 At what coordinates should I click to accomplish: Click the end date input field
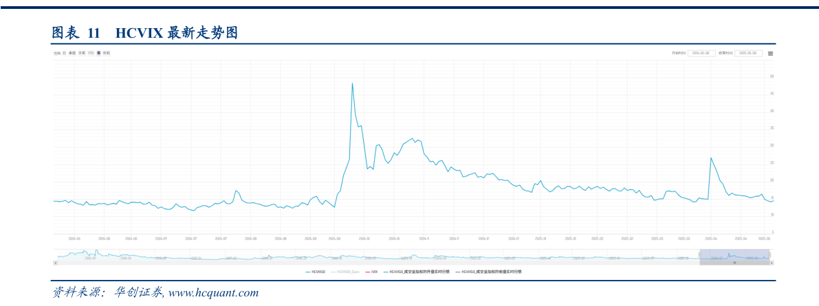(747, 53)
